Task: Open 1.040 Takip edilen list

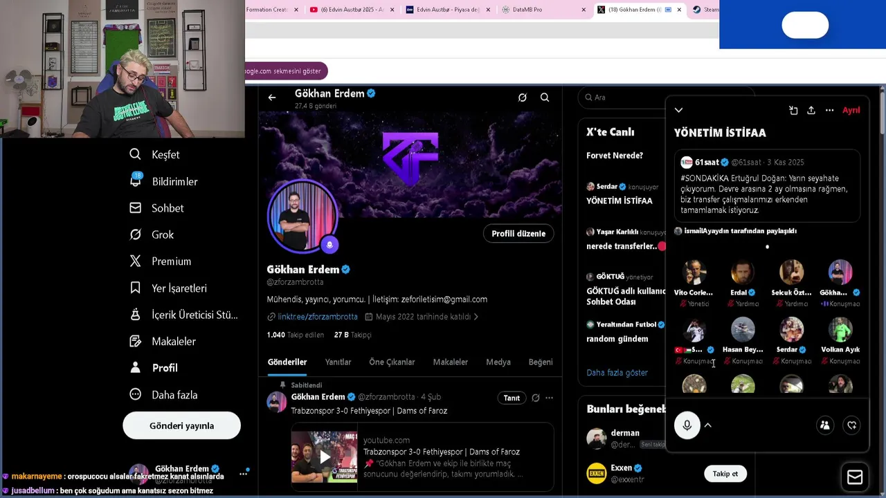Action: tap(296, 335)
